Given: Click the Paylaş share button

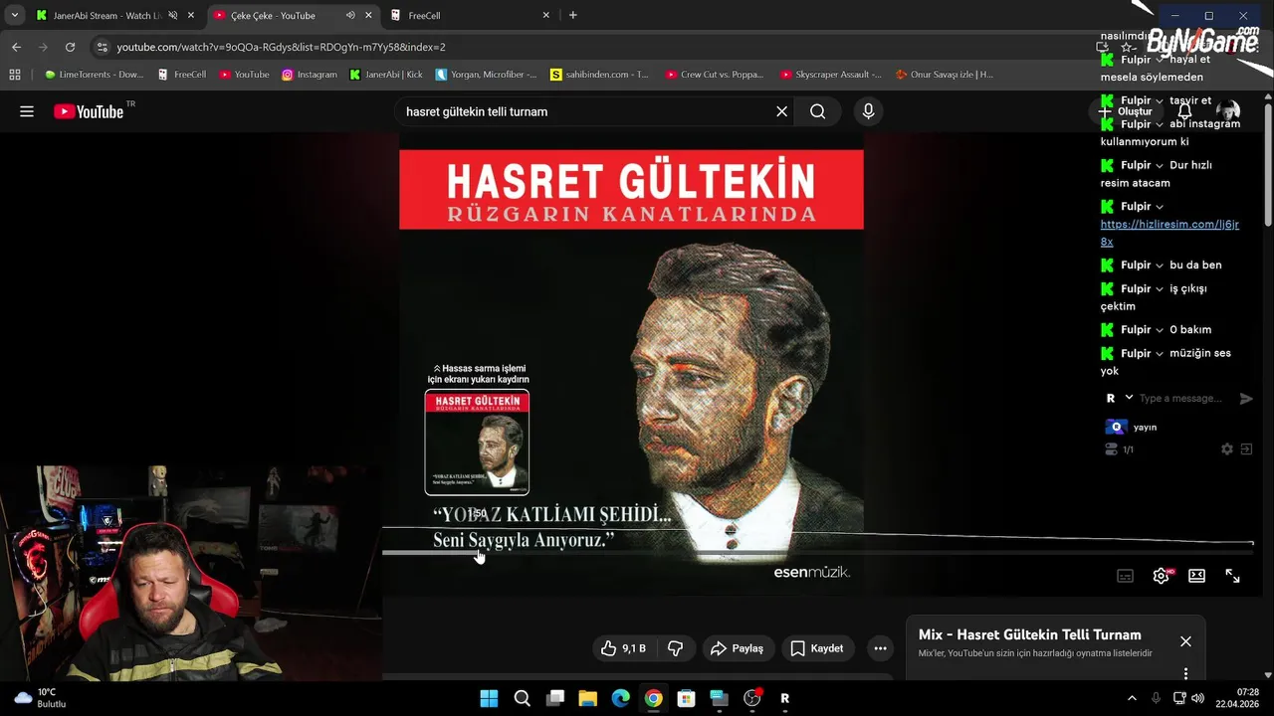Looking at the screenshot, I should [737, 648].
